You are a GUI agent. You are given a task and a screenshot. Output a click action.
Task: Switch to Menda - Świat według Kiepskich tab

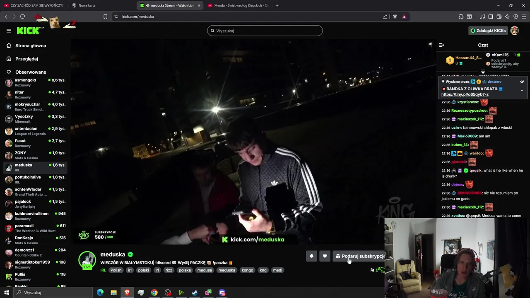238,5
